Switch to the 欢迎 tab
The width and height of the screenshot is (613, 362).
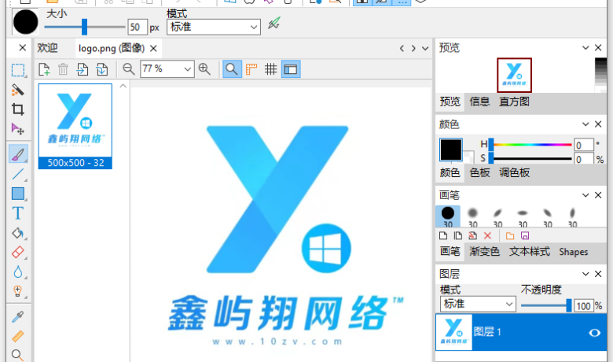48,48
